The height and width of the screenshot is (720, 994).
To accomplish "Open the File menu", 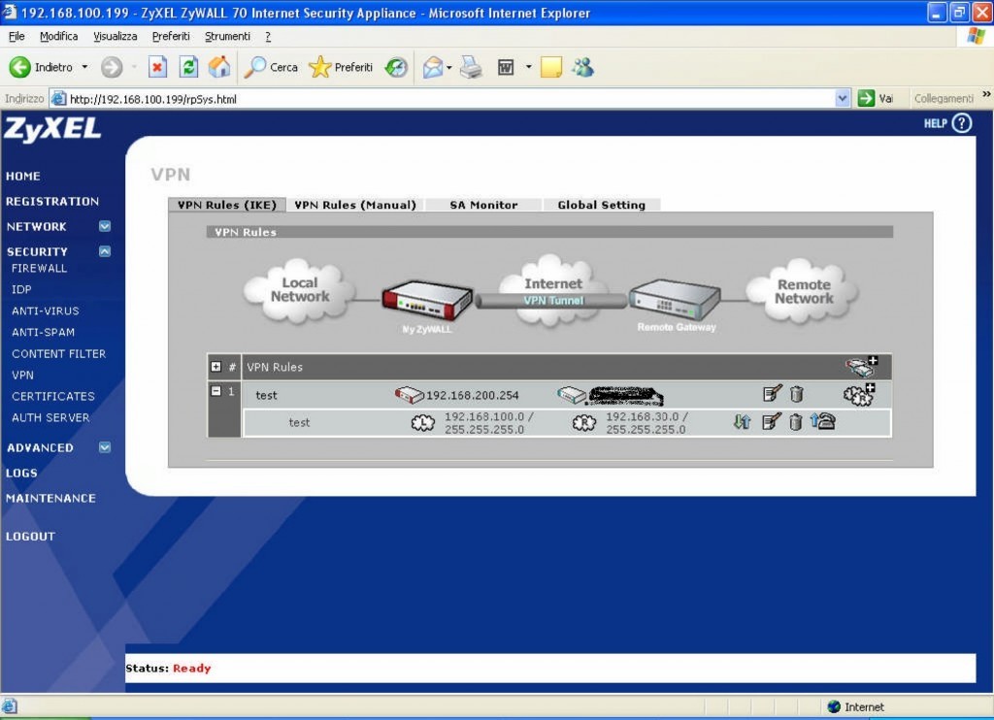I will [x=17, y=36].
